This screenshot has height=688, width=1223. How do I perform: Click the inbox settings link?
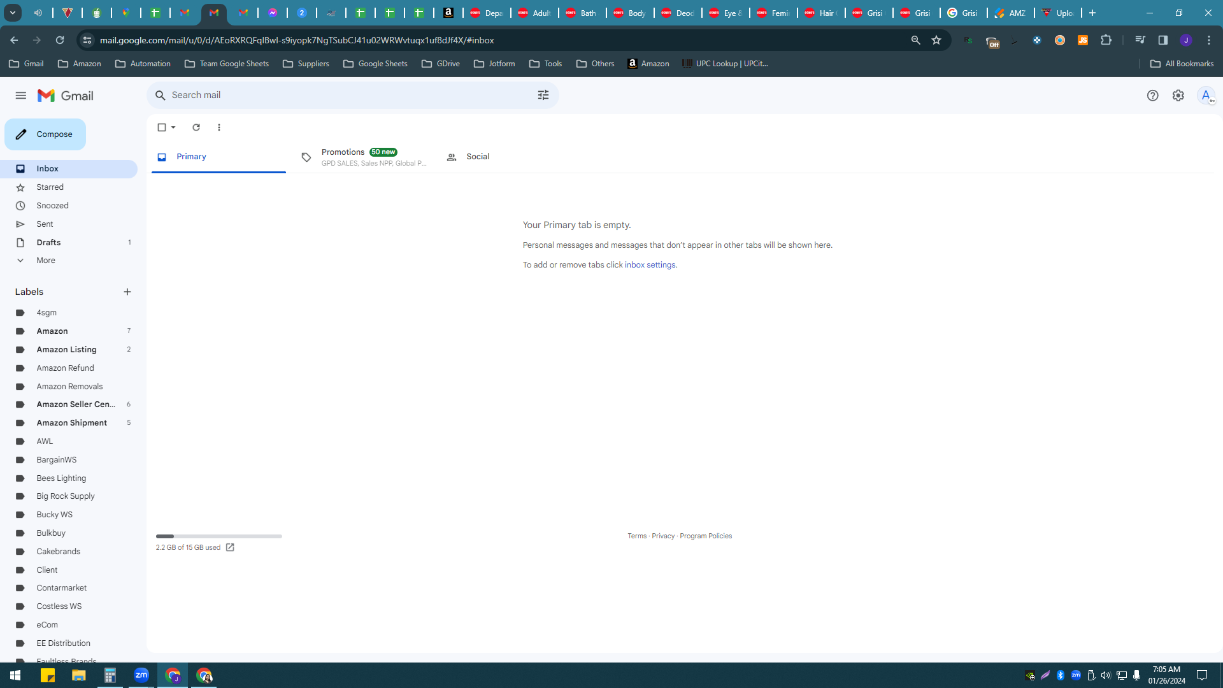point(650,265)
